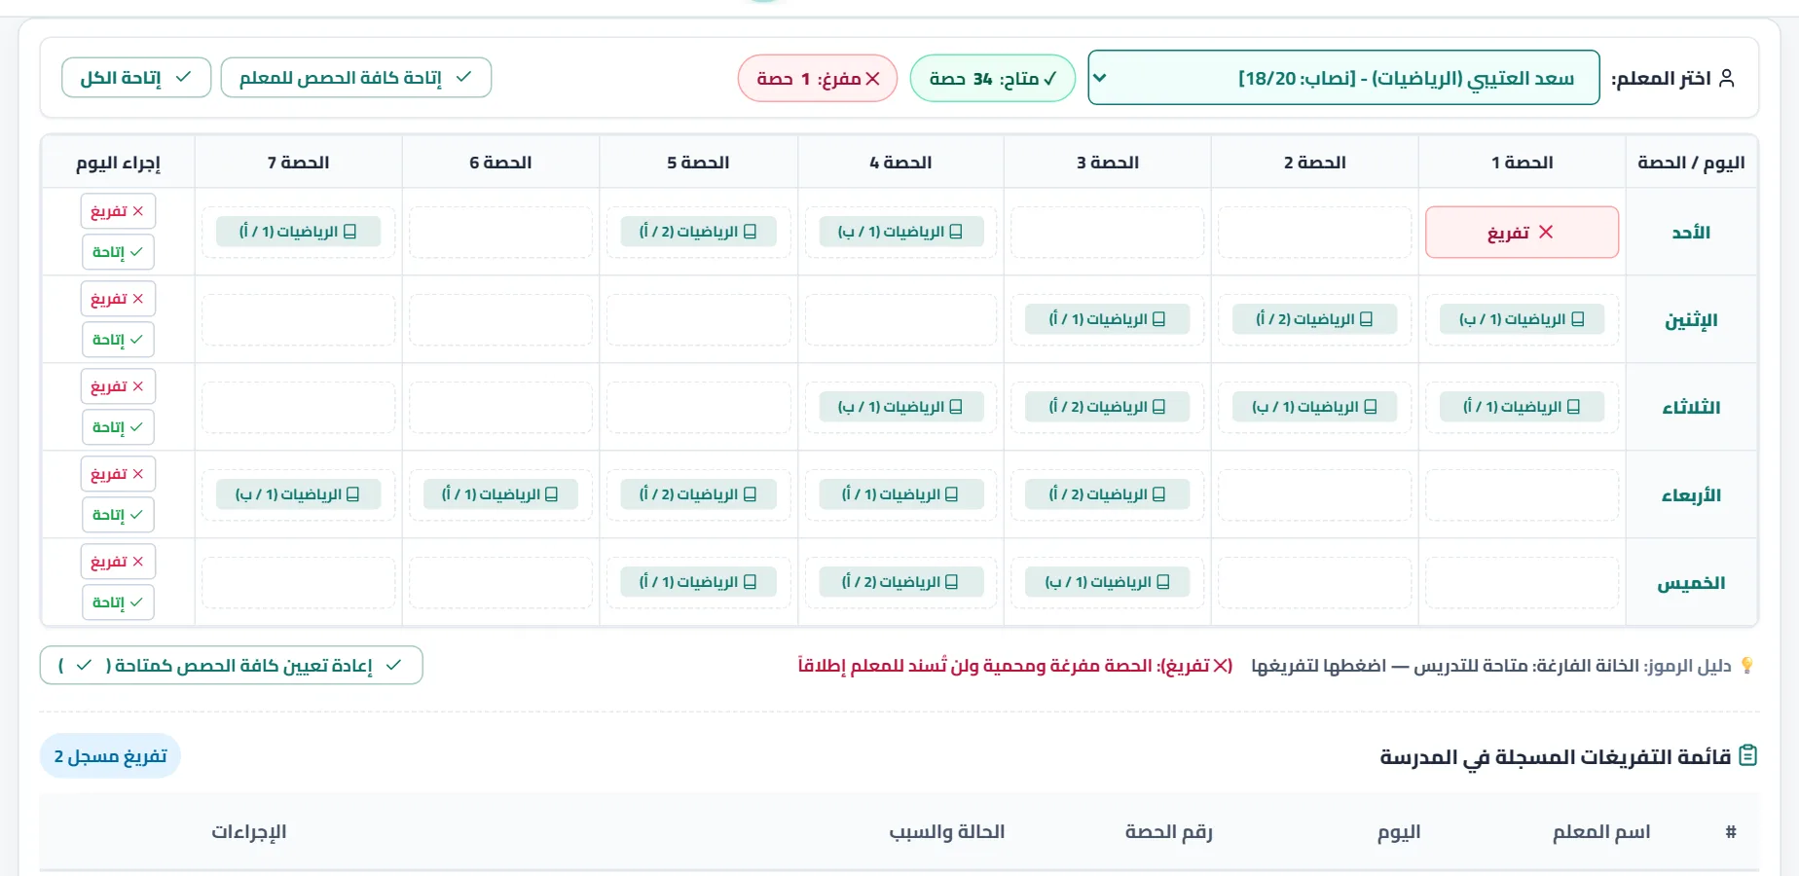Click the person icon beside اختر المعلم
The height and width of the screenshot is (876, 1799).
point(1727,78)
